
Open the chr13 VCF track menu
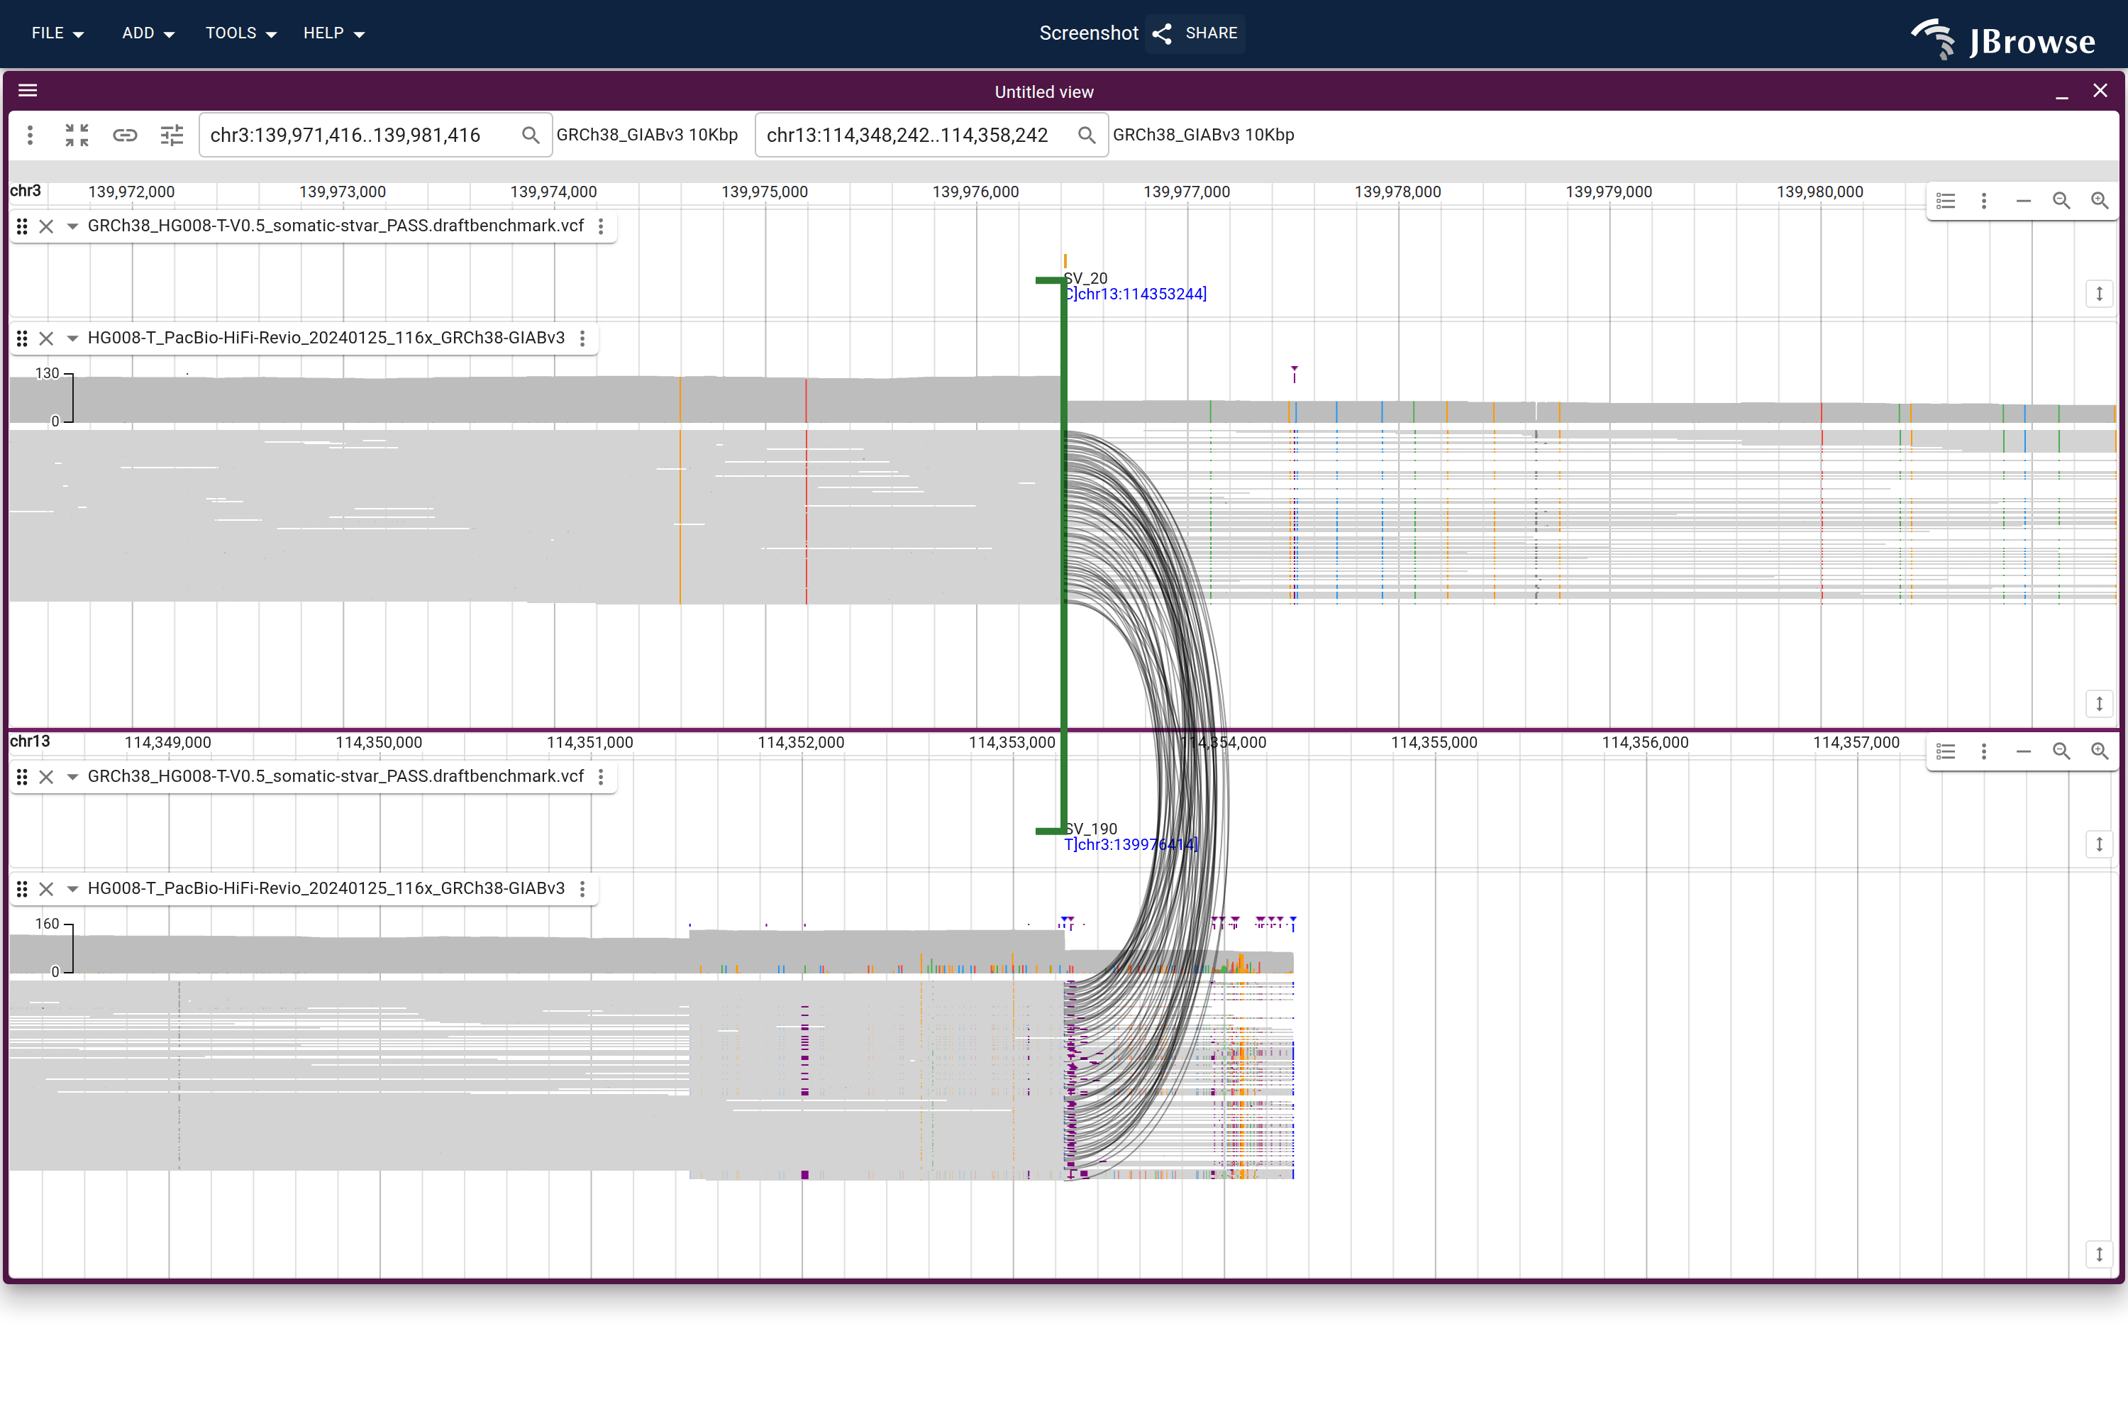(x=601, y=776)
